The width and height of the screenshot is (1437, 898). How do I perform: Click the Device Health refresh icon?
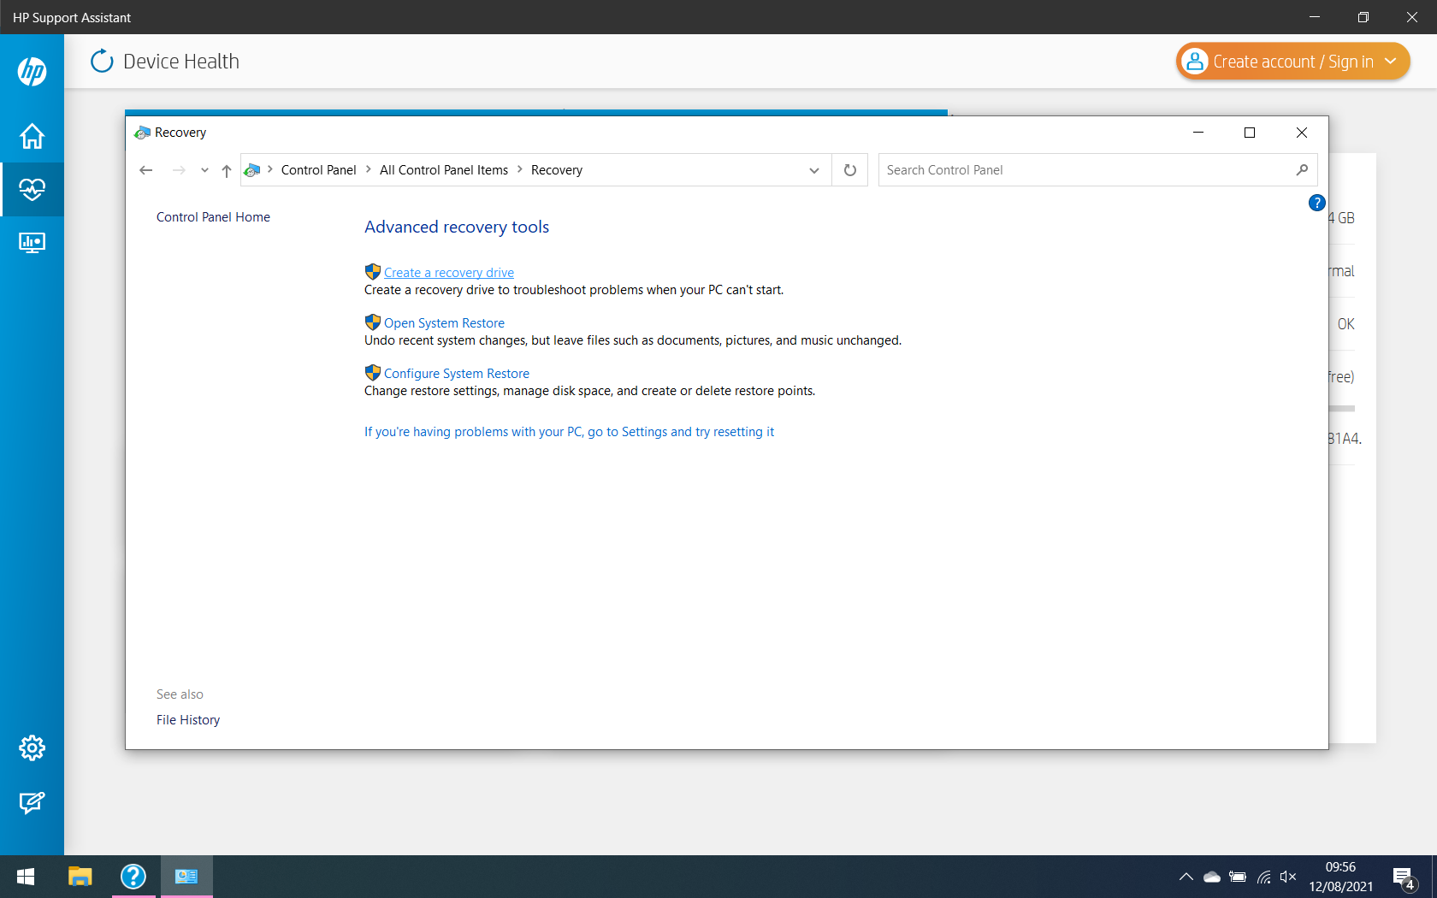coord(102,61)
